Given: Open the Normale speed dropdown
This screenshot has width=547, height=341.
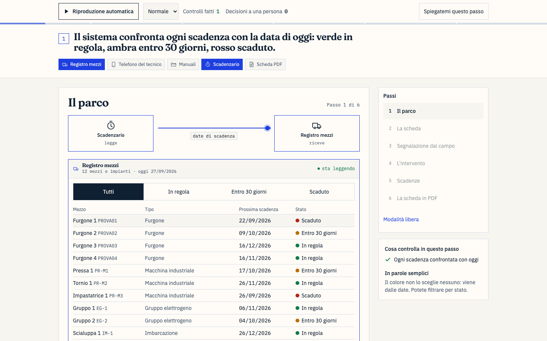Looking at the screenshot, I should (x=161, y=11).
